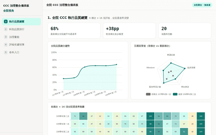
Task: Click the 108學年第二次 data point on trend line
Action: [95, 66]
